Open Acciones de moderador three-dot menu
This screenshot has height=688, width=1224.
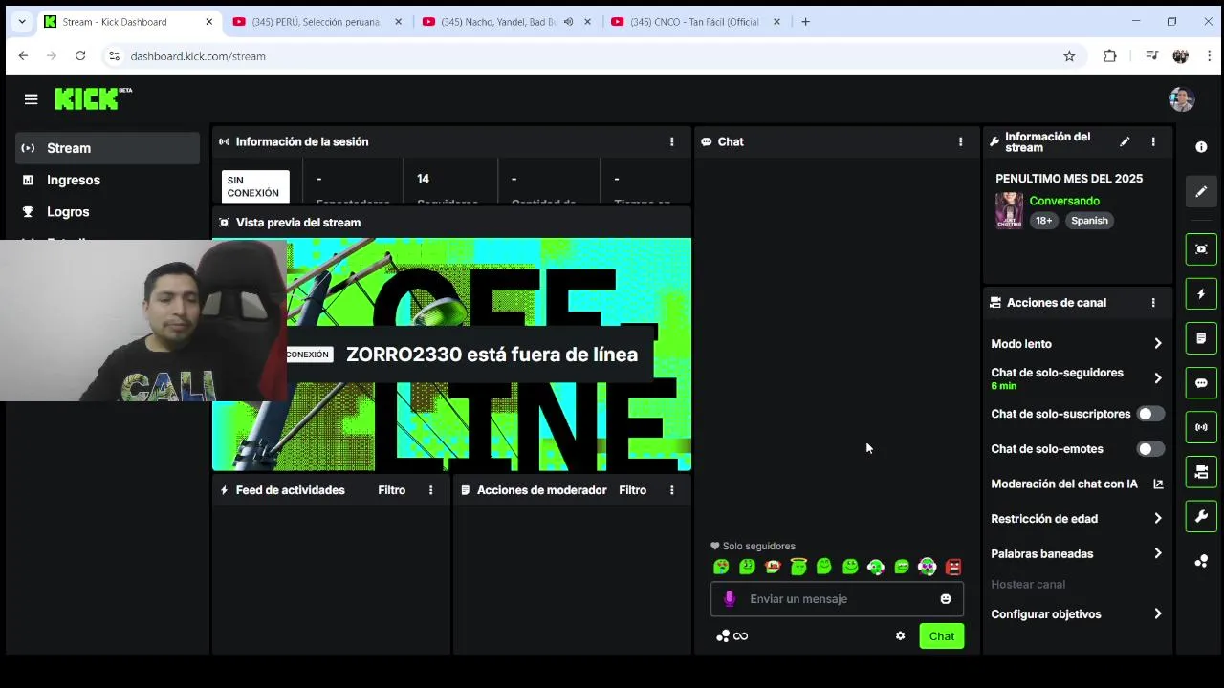671,490
